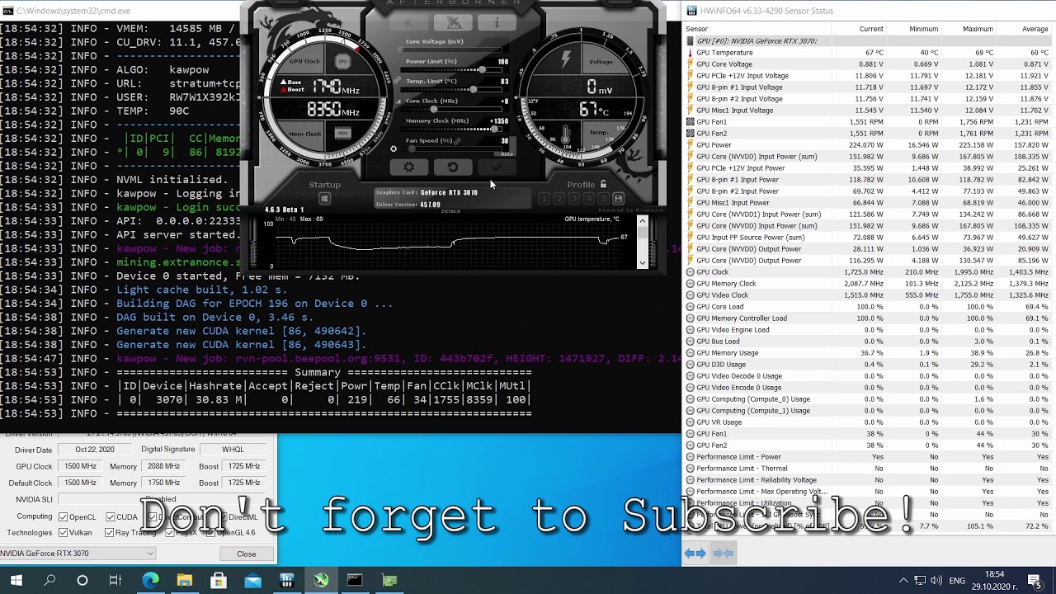
Task: Select Performance Limit - Thermal row
Action: (x=869, y=468)
